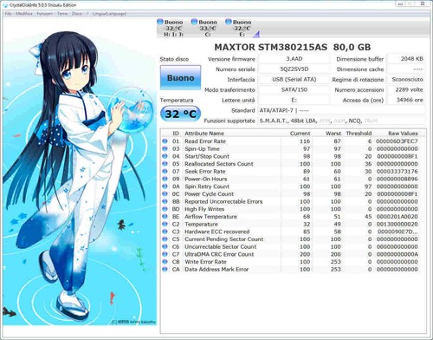The width and height of the screenshot is (433, 340).
Task: Click the status orb for Write Error Rate
Action: pyautogui.click(x=165, y=262)
